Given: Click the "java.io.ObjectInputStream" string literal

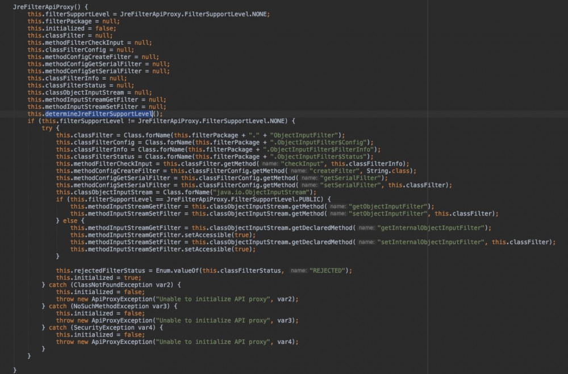Looking at the screenshot, I should coord(261,192).
